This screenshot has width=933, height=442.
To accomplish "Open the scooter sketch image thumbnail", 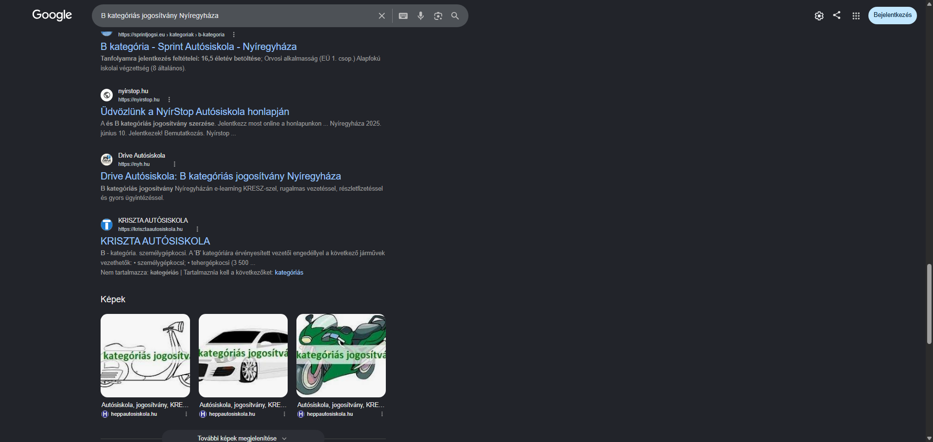I will click(x=145, y=356).
